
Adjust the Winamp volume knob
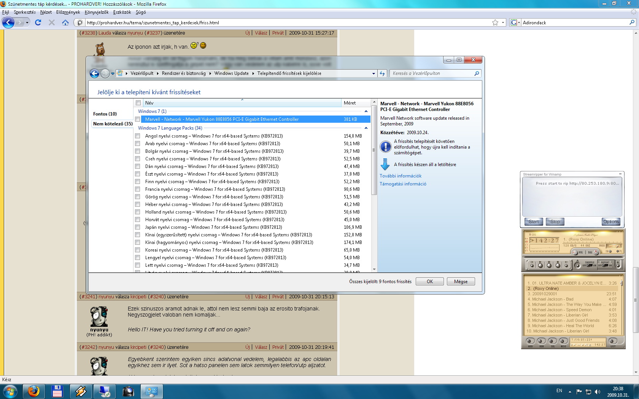(x=575, y=252)
